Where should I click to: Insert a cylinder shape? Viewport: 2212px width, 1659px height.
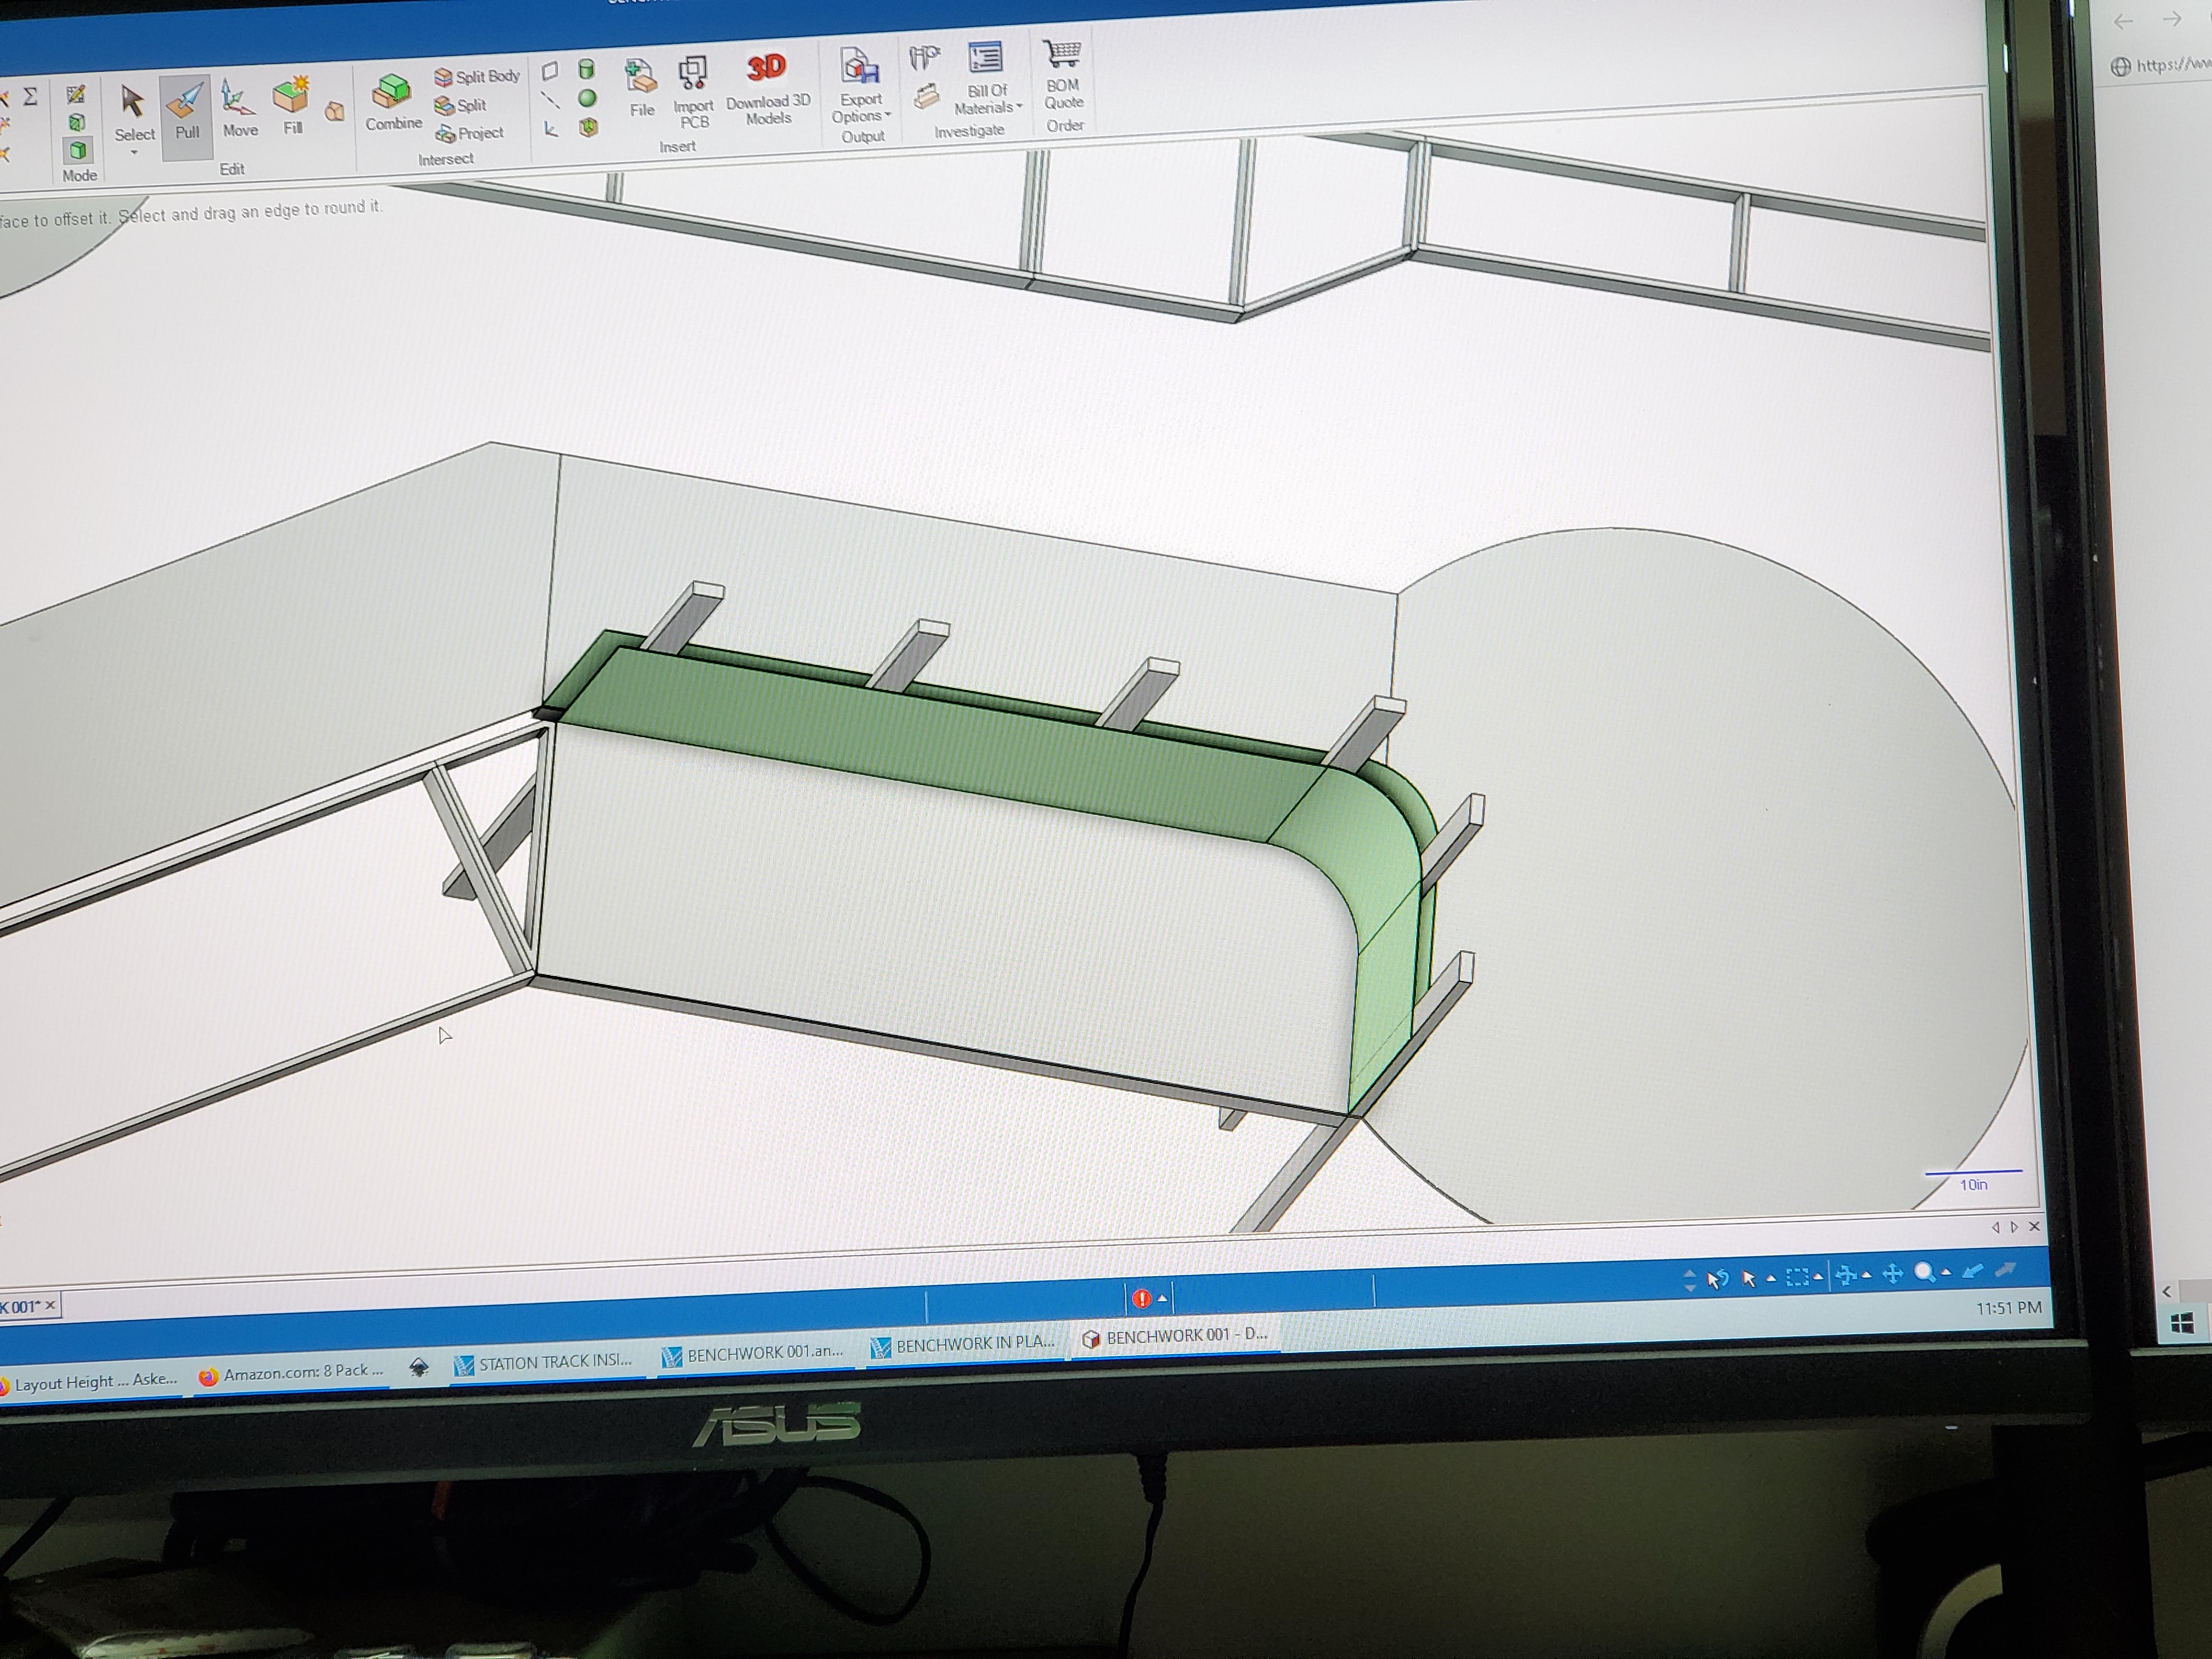pyautogui.click(x=587, y=70)
